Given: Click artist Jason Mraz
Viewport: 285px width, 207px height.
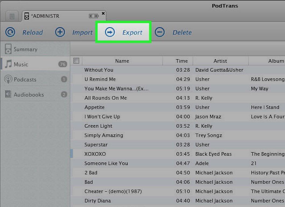Looking at the screenshot, I should click(208, 116).
